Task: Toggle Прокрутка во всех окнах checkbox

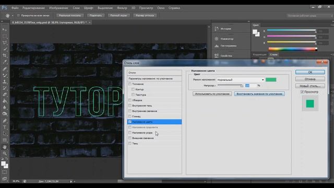Action: click(x=18, y=15)
